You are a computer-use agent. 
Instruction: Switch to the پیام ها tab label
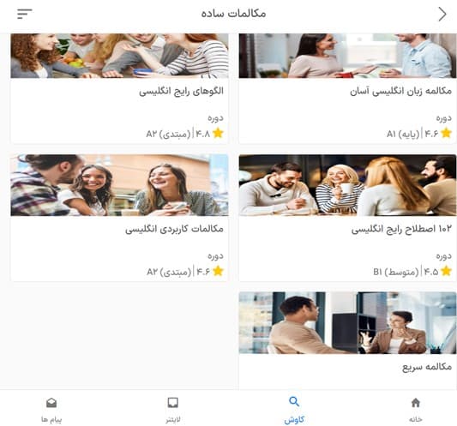point(51,420)
